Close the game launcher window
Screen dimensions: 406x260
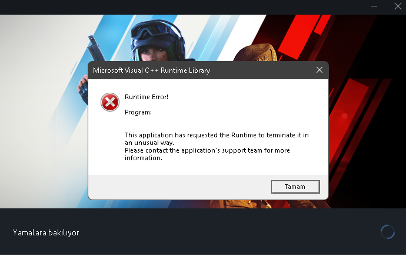click(x=398, y=6)
